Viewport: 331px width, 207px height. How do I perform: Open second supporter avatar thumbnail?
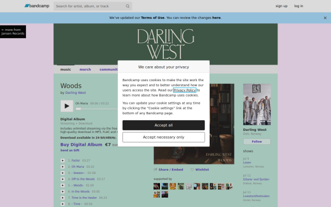164,187
